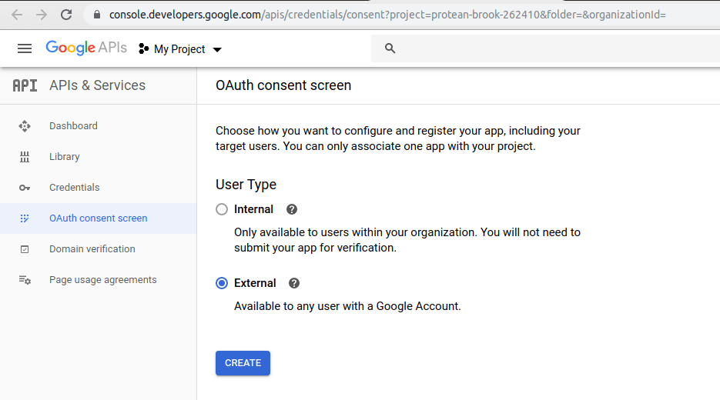
Task: Click 'Available to any user with a Google Account.'
Action: pyautogui.click(x=347, y=306)
